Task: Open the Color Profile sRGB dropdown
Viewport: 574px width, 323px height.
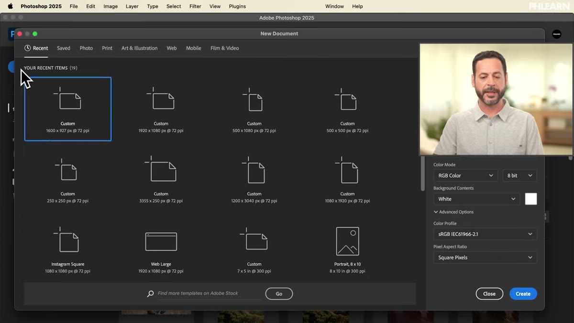Action: click(485, 234)
